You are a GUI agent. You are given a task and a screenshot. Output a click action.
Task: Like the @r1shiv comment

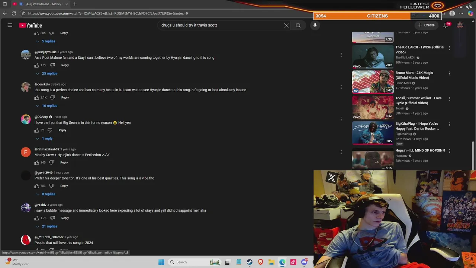point(37,218)
